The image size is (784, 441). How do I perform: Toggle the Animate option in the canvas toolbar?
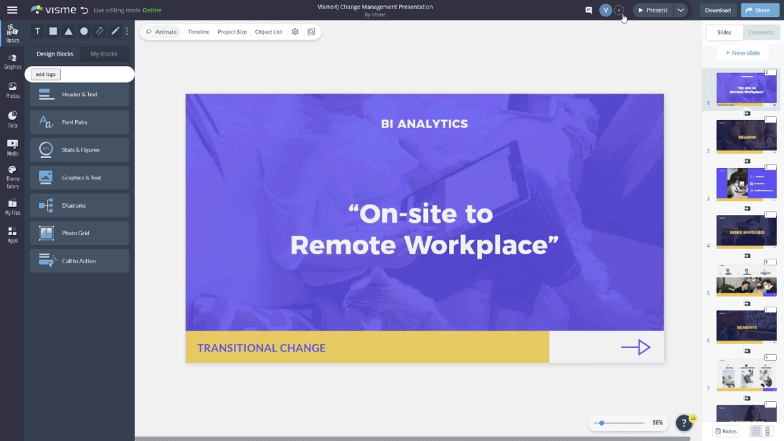click(x=161, y=32)
